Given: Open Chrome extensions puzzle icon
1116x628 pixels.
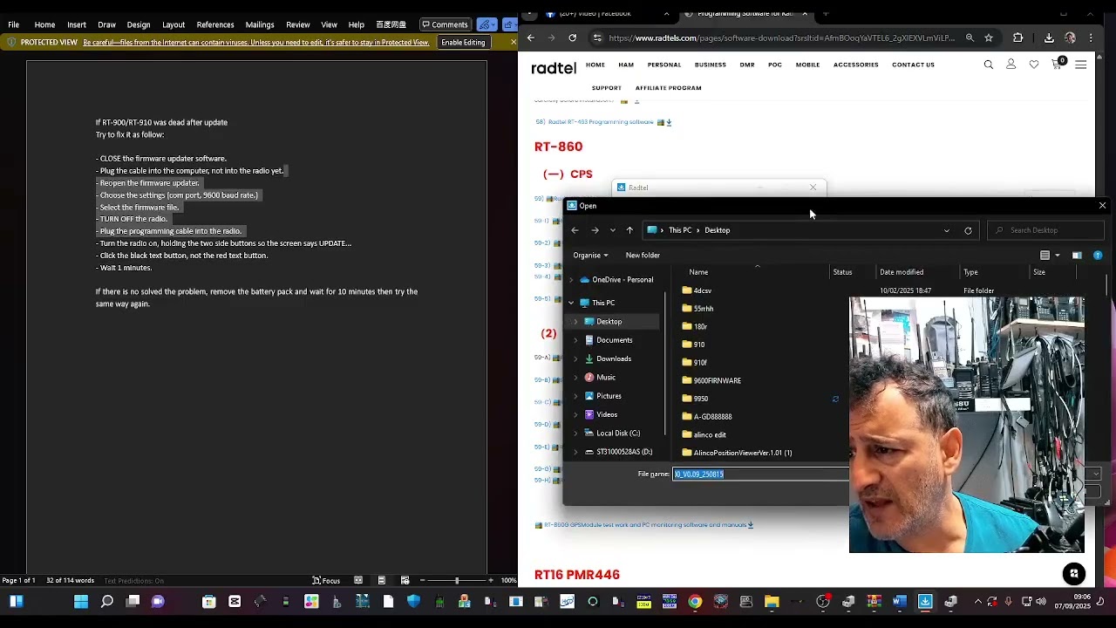Looking at the screenshot, I should click(x=1017, y=38).
